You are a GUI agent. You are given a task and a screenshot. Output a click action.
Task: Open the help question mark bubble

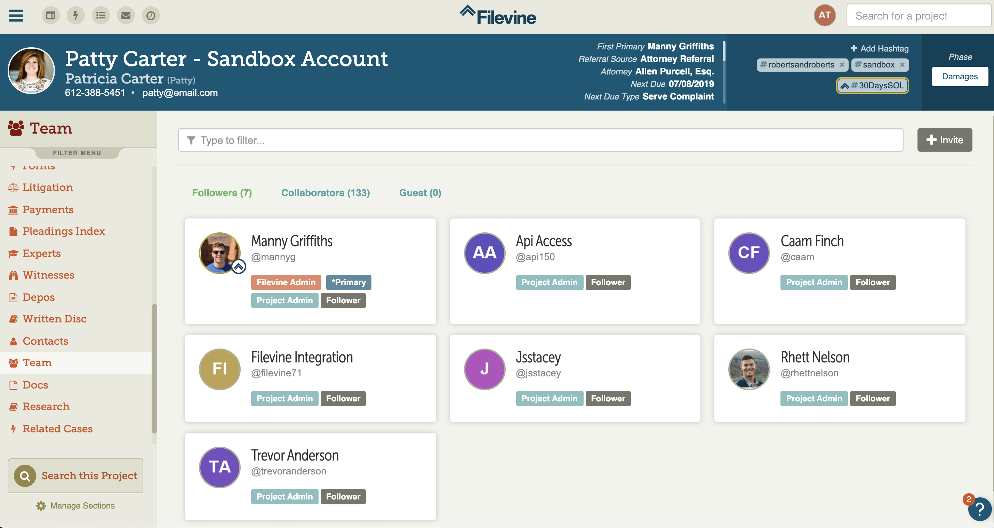tap(979, 509)
